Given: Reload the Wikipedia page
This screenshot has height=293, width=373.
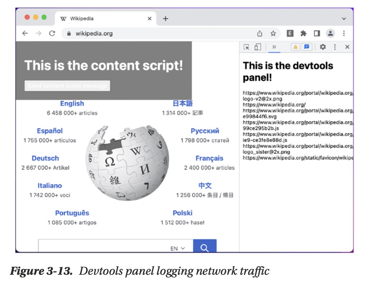Looking at the screenshot, I should coord(52,33).
